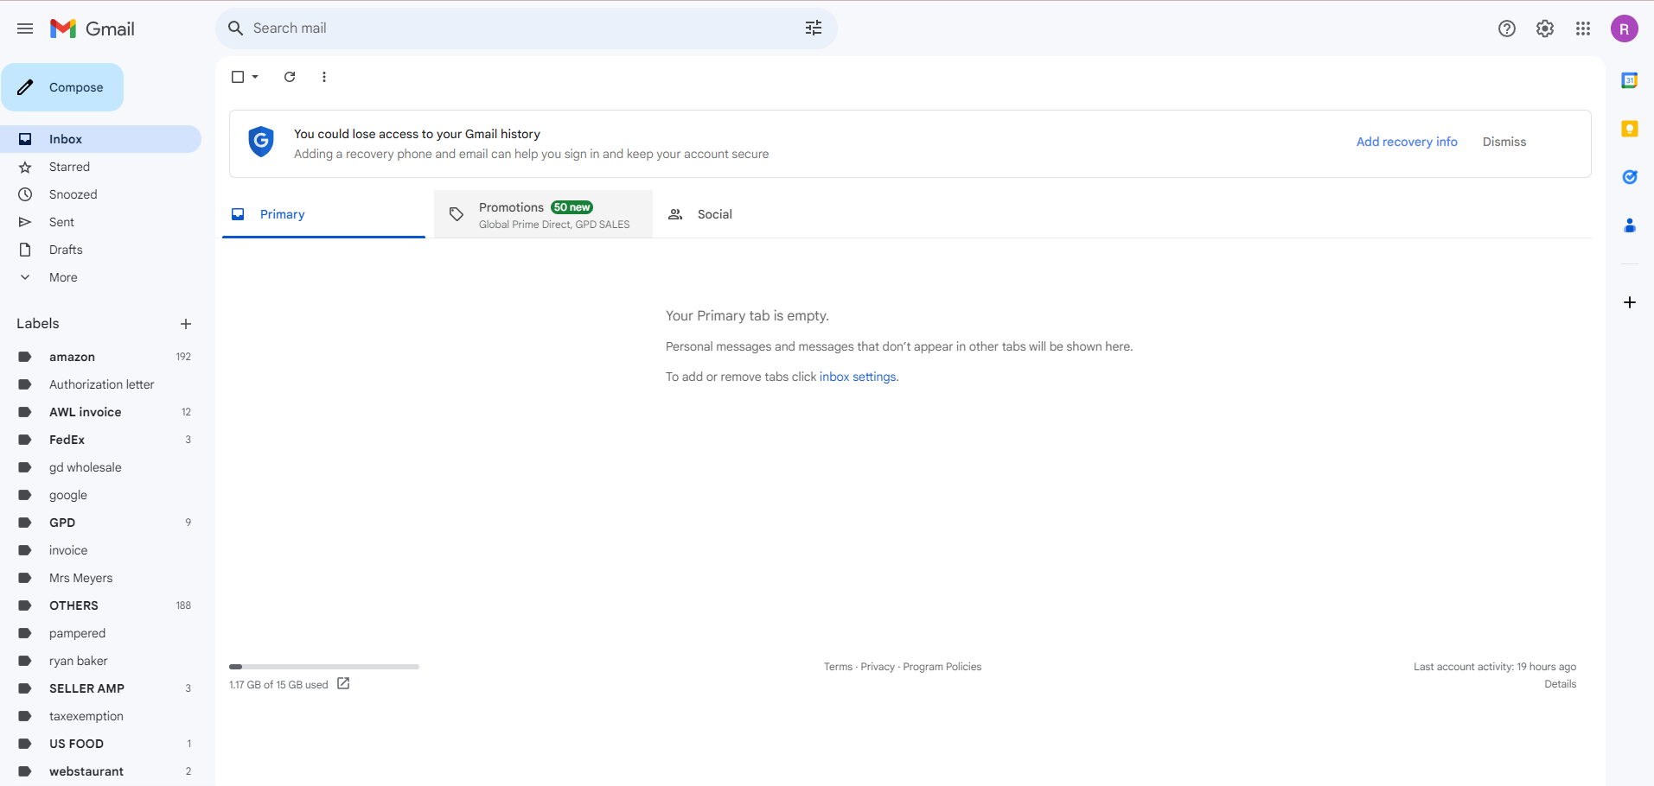This screenshot has height=786, width=1654.
Task: Open the taxexemption label
Action: tap(100, 716)
